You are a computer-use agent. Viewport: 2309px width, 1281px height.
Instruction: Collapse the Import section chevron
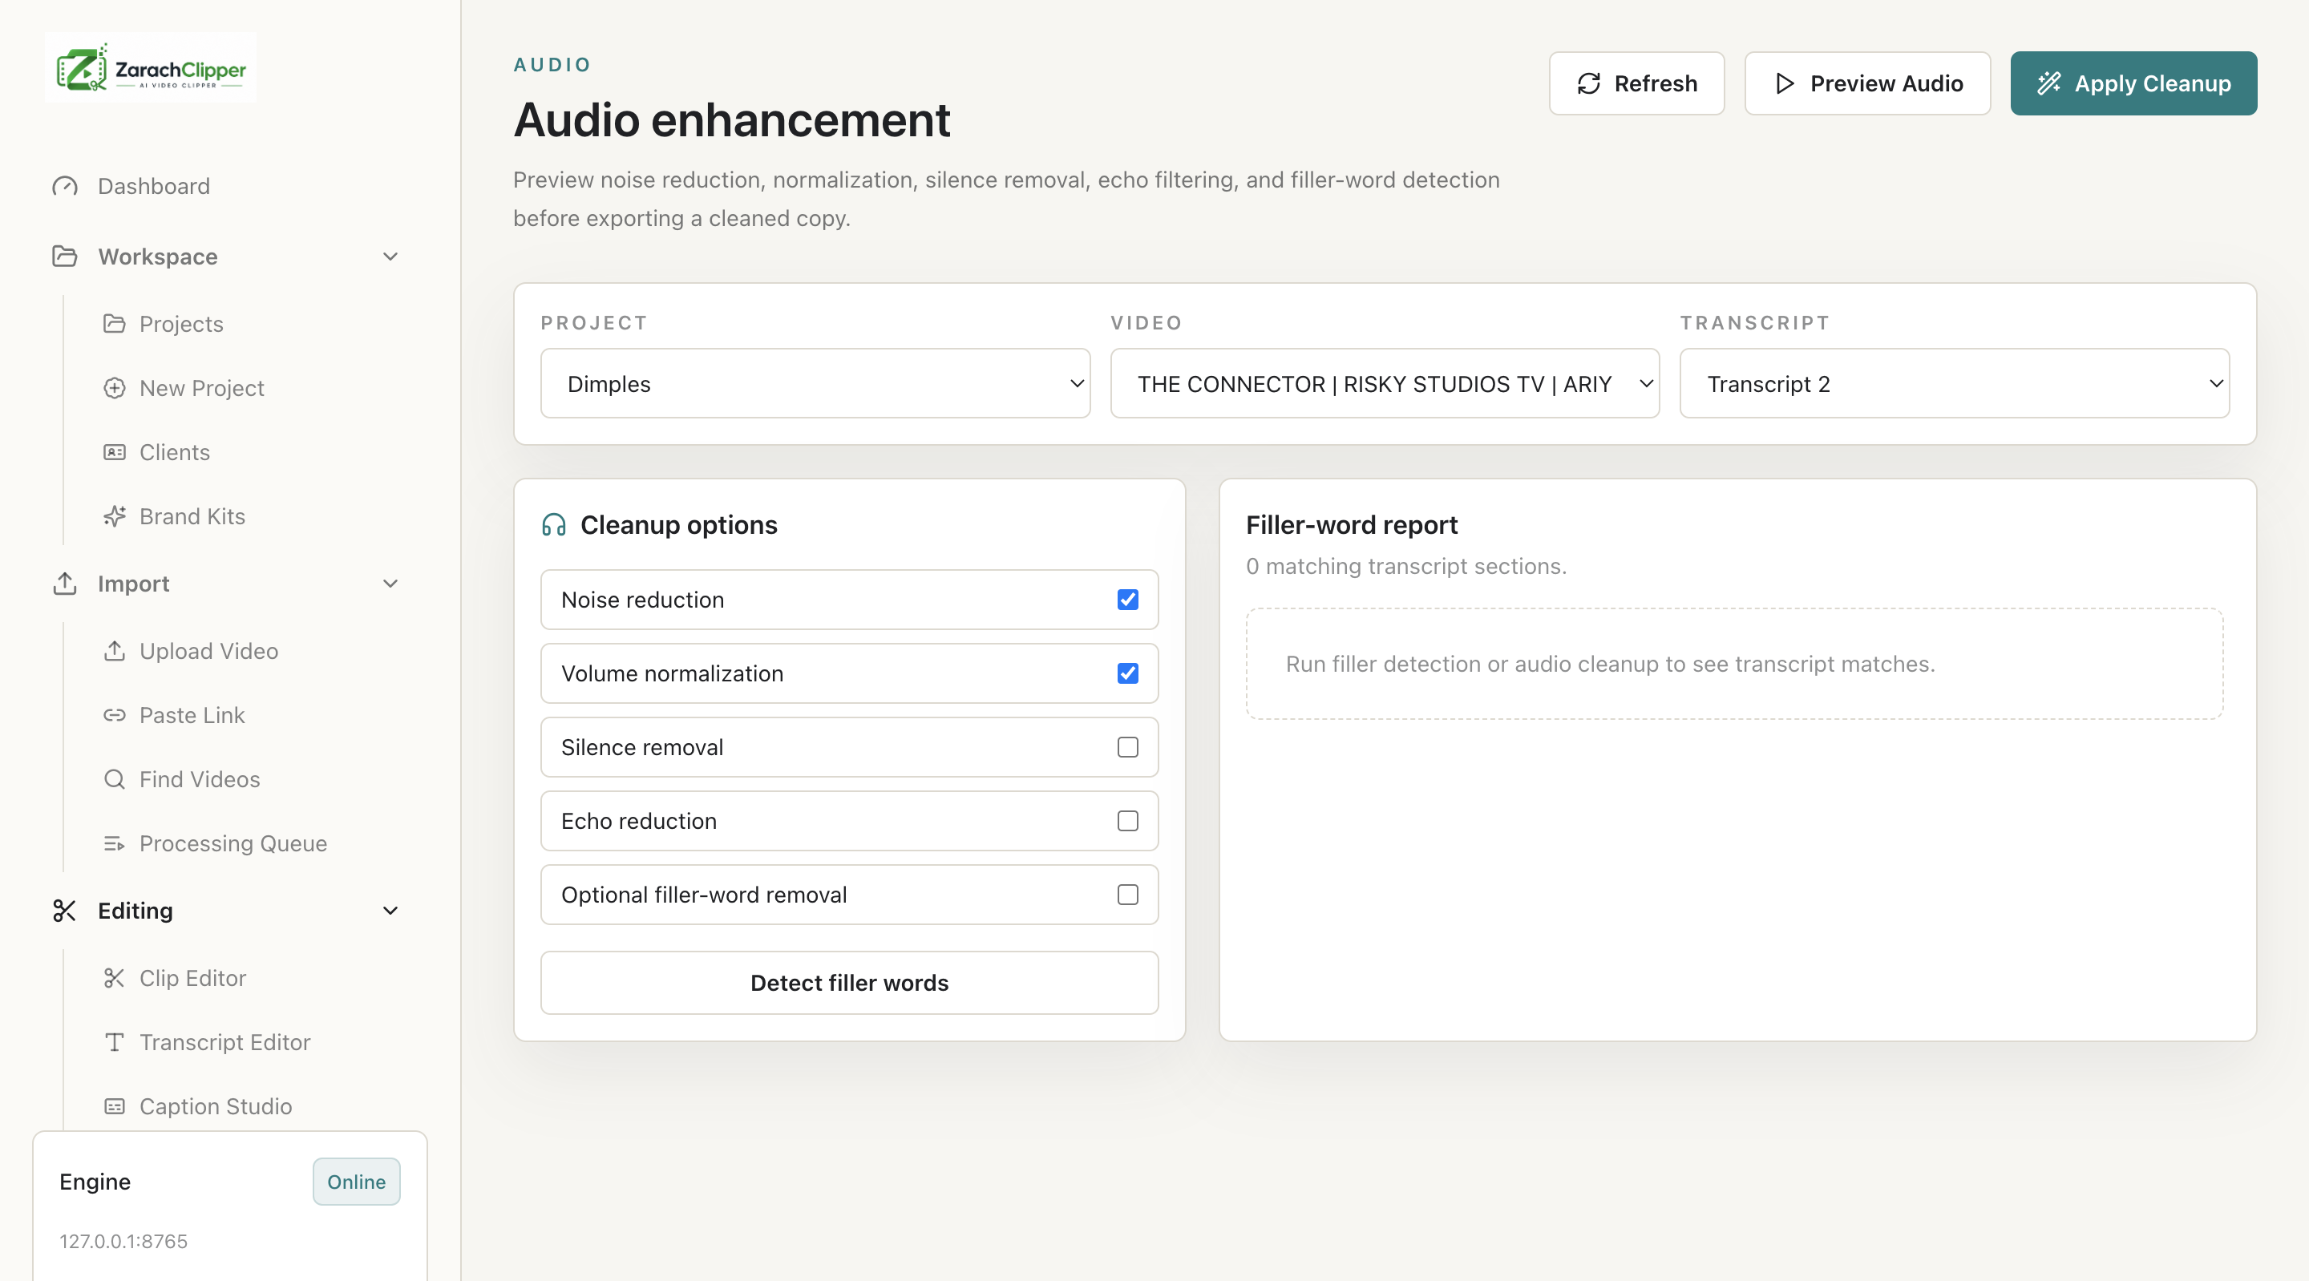click(x=390, y=584)
